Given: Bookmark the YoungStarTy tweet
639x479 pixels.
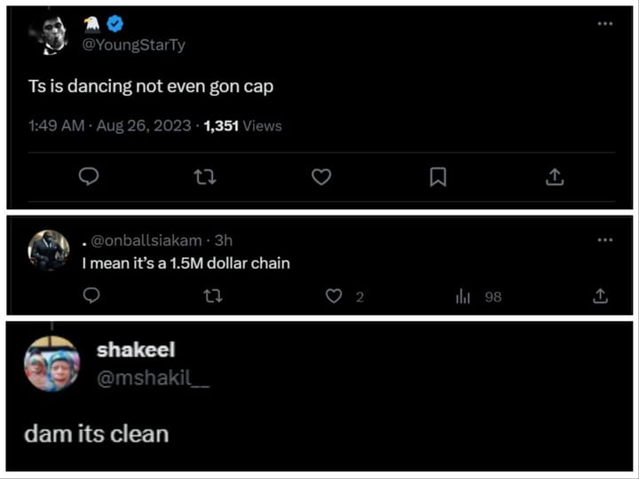Looking at the screenshot, I should pos(438,177).
